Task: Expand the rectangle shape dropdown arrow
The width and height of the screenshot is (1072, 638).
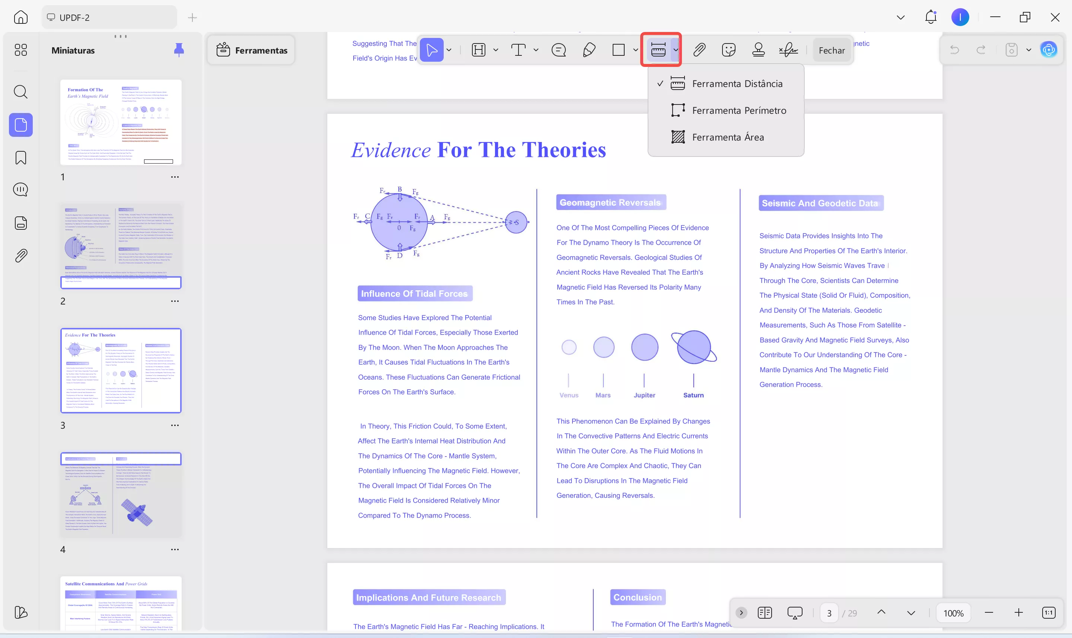Action: [x=635, y=50]
